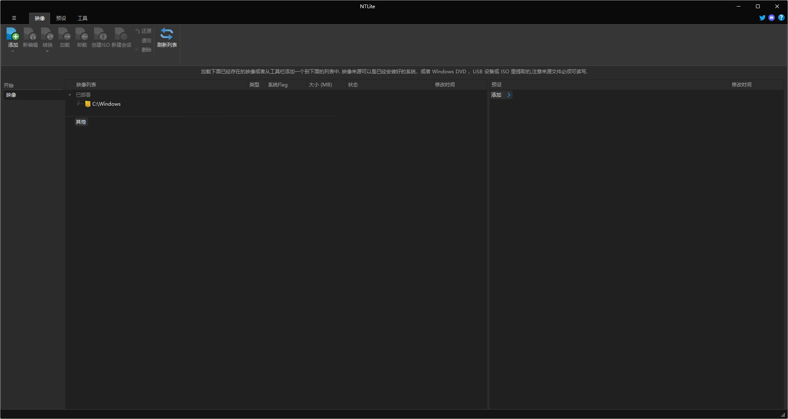Click the 创建ISO toolbar icon
This screenshot has height=419, width=788.
coord(100,34)
